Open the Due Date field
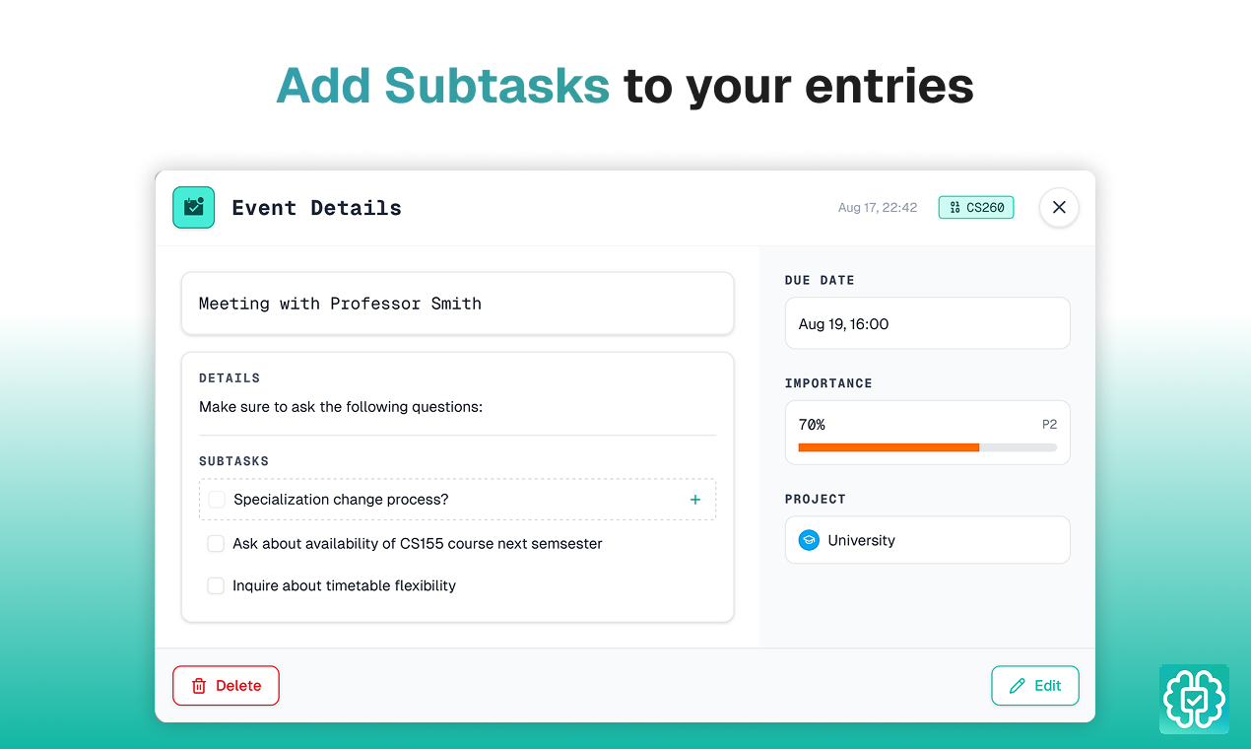 (x=927, y=324)
